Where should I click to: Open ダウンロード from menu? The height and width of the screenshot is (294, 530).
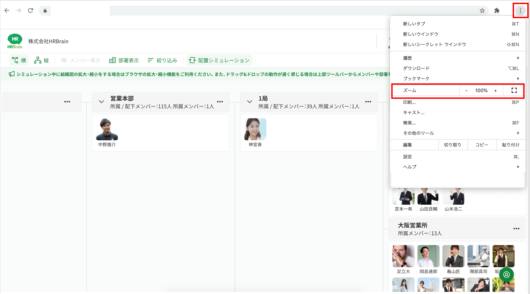pos(458,68)
